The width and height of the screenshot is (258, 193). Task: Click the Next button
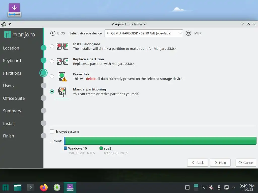click(x=220, y=163)
